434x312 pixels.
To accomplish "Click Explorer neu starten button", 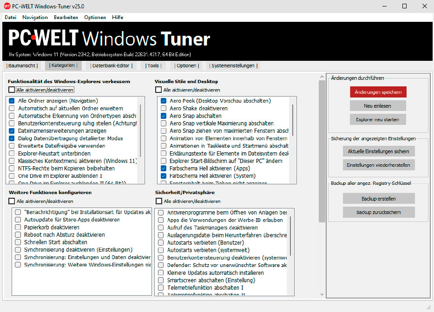I will point(377,119).
